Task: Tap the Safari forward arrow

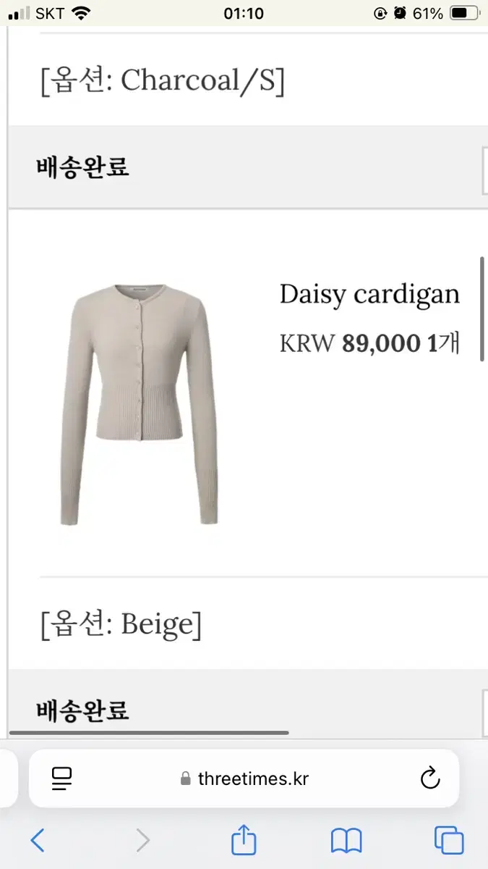Action: pyautogui.click(x=143, y=840)
